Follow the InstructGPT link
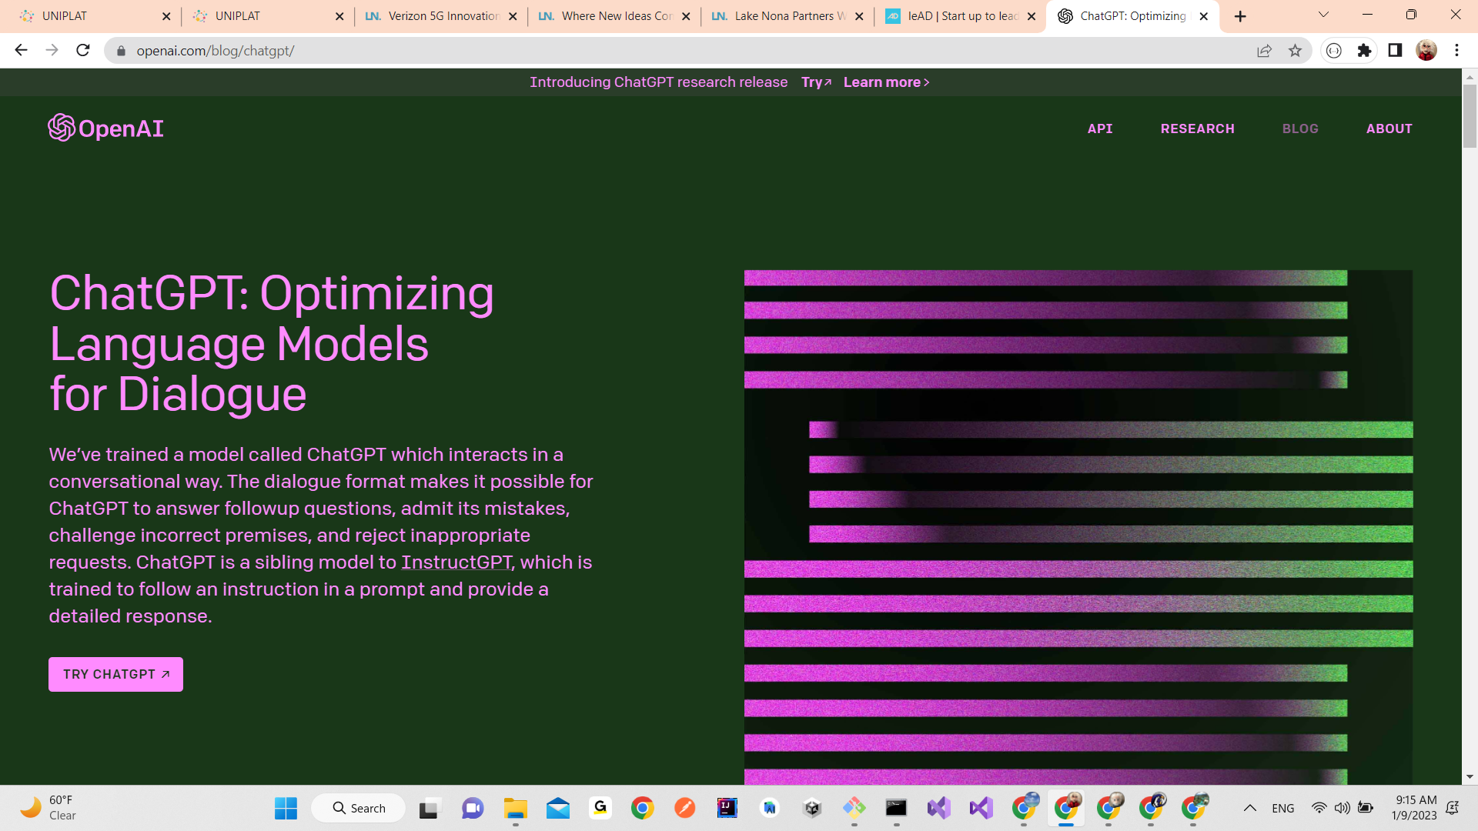The height and width of the screenshot is (831, 1478). (x=456, y=562)
